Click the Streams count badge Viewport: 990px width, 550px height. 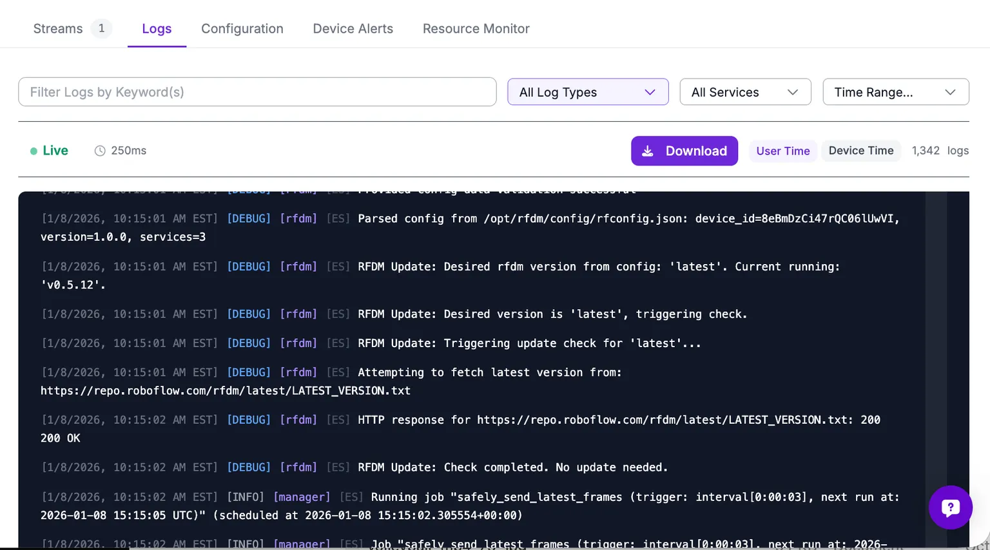(101, 28)
